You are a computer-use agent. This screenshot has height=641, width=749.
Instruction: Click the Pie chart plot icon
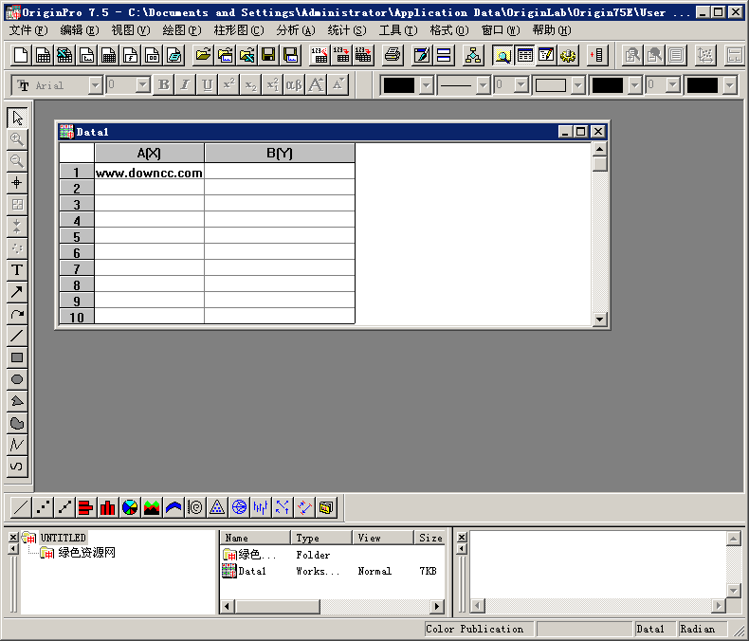coord(130,507)
